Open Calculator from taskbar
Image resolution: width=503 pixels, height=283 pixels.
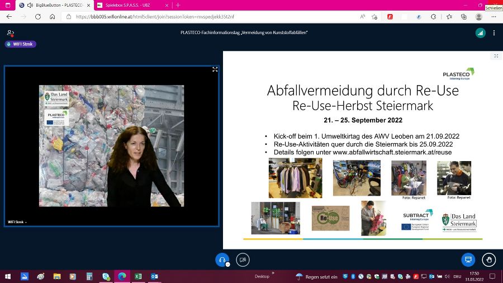(x=89, y=276)
